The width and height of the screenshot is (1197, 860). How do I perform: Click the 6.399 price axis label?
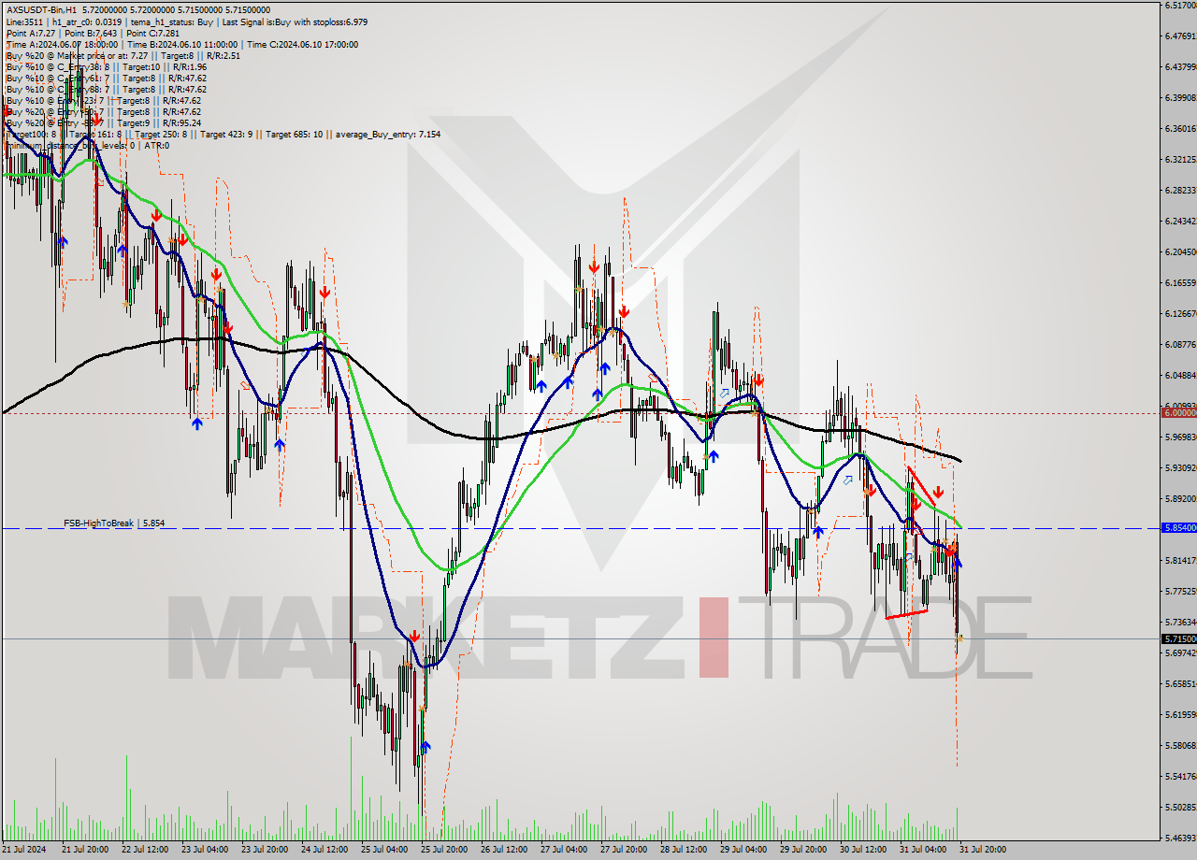(1180, 98)
